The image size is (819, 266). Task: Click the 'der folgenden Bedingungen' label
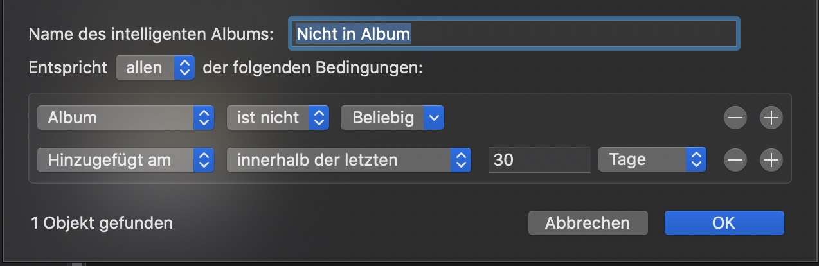[312, 67]
